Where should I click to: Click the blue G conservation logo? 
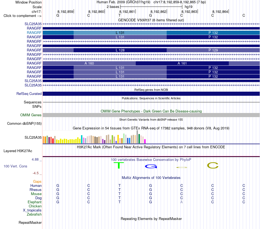pyautogui.click(x=151, y=166)
